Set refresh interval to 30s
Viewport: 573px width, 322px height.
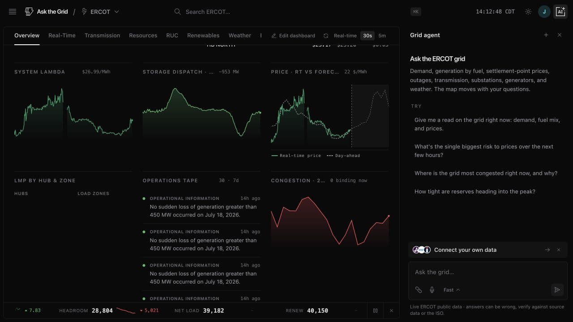[x=368, y=36]
